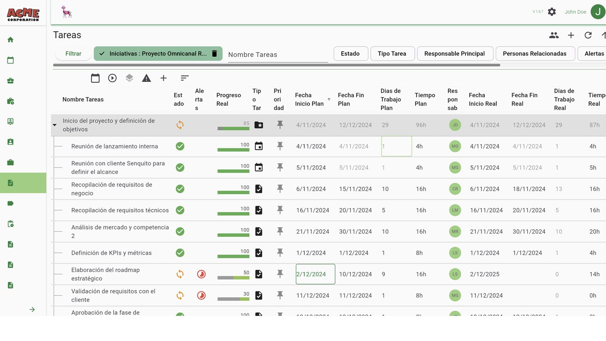Toggle pin for Reunión de lanzamiento interna
Viewport: 606px width, 341px height.
[280, 146]
